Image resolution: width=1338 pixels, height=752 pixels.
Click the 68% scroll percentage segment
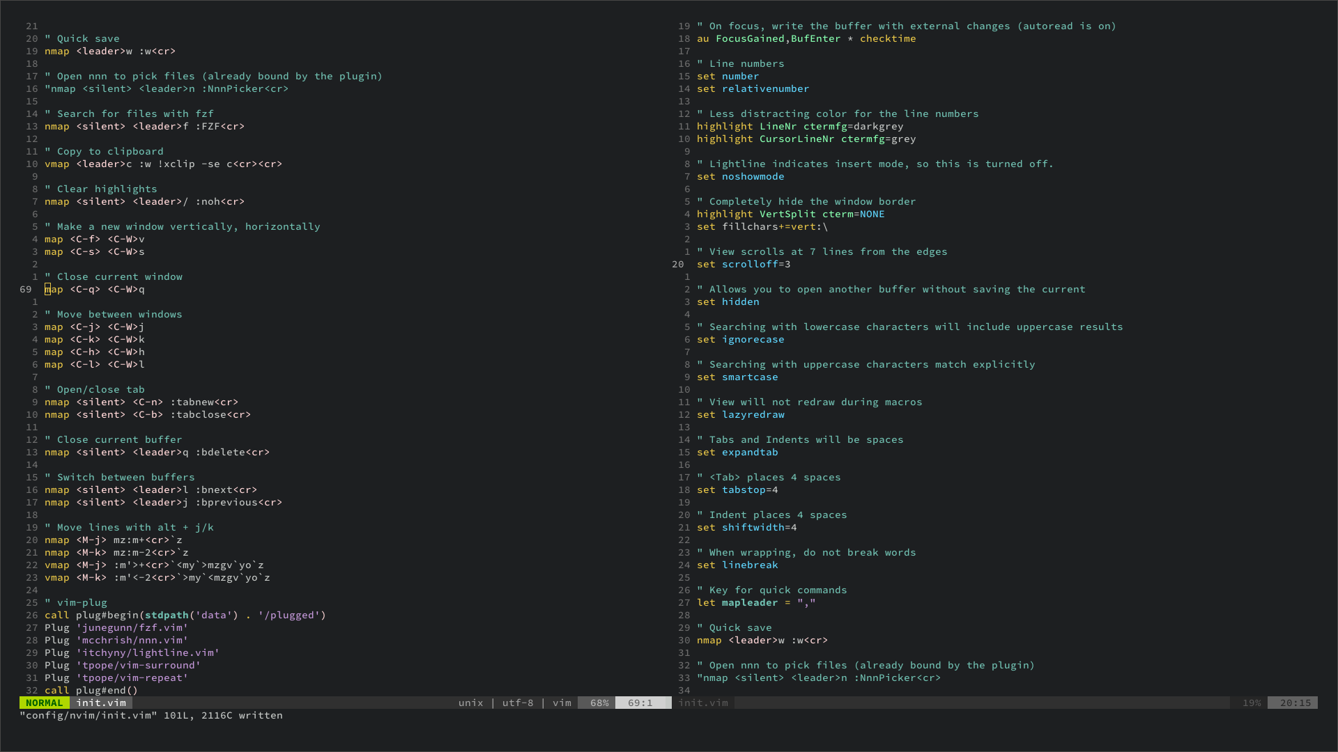(x=597, y=703)
